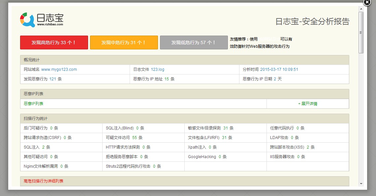
Task: Click the SQL注入 2 条 cell
Action: pyautogui.click(x=61, y=147)
